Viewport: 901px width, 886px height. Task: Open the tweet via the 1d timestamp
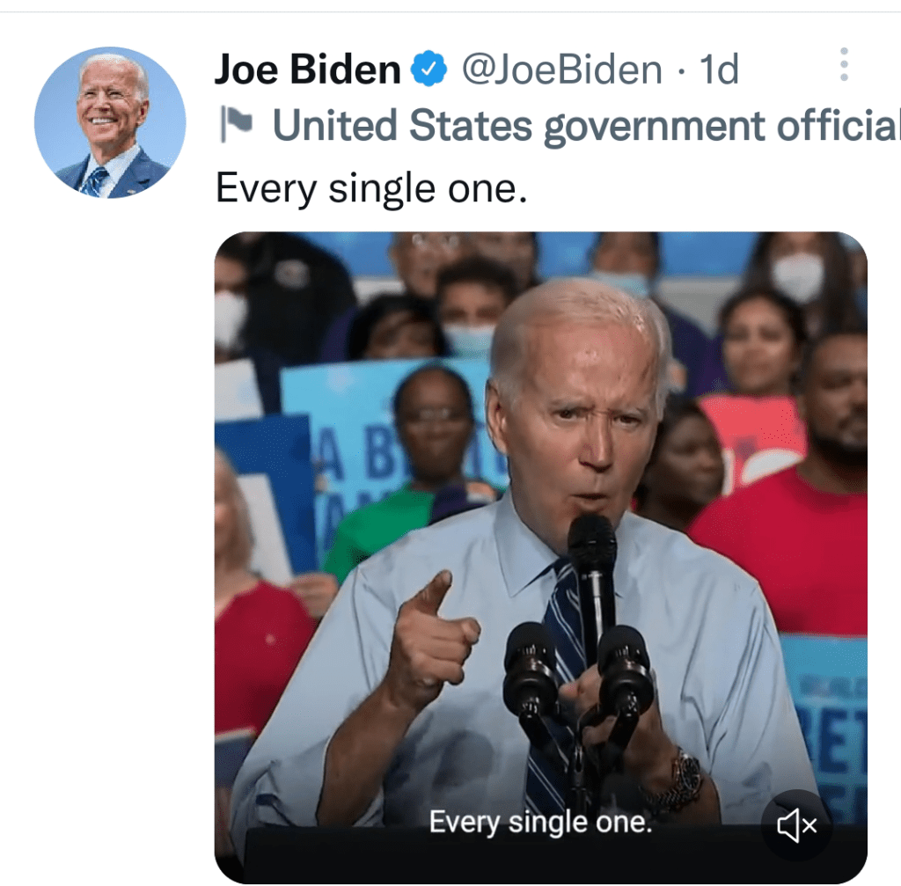[x=718, y=70]
